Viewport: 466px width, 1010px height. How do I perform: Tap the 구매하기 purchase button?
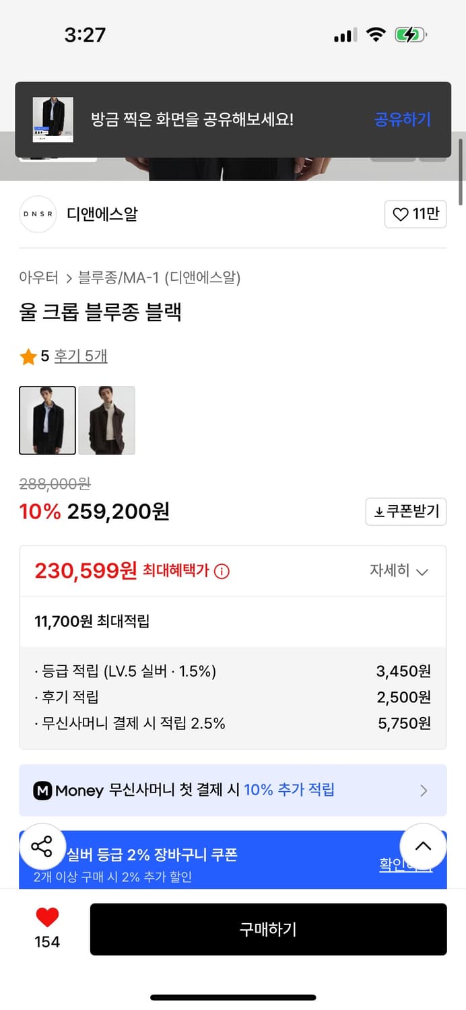point(268,929)
